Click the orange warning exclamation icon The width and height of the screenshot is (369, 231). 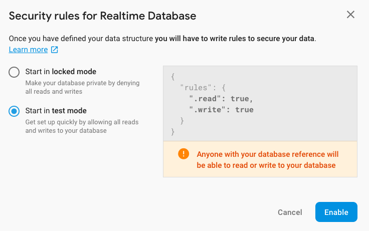(183, 154)
